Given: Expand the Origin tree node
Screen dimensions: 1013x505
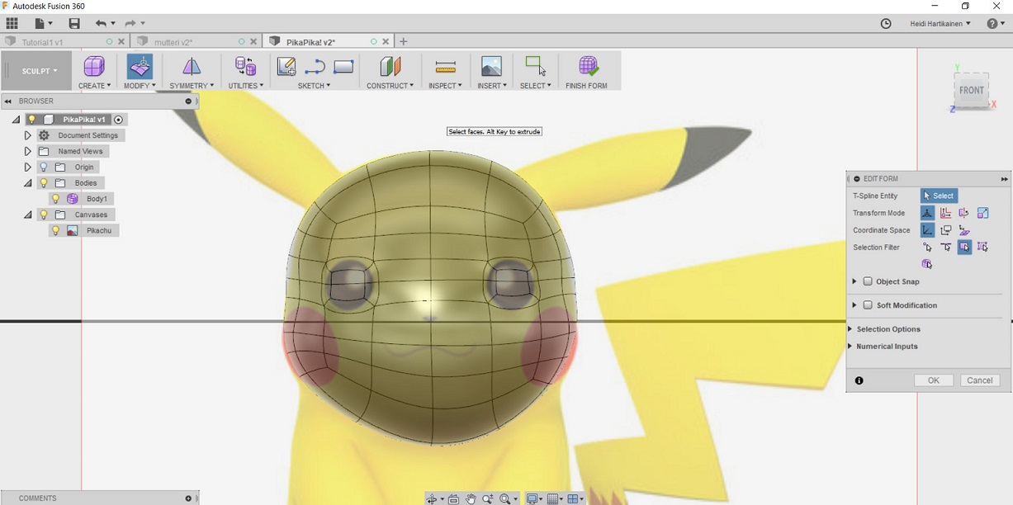Looking at the screenshot, I should 27,168.
